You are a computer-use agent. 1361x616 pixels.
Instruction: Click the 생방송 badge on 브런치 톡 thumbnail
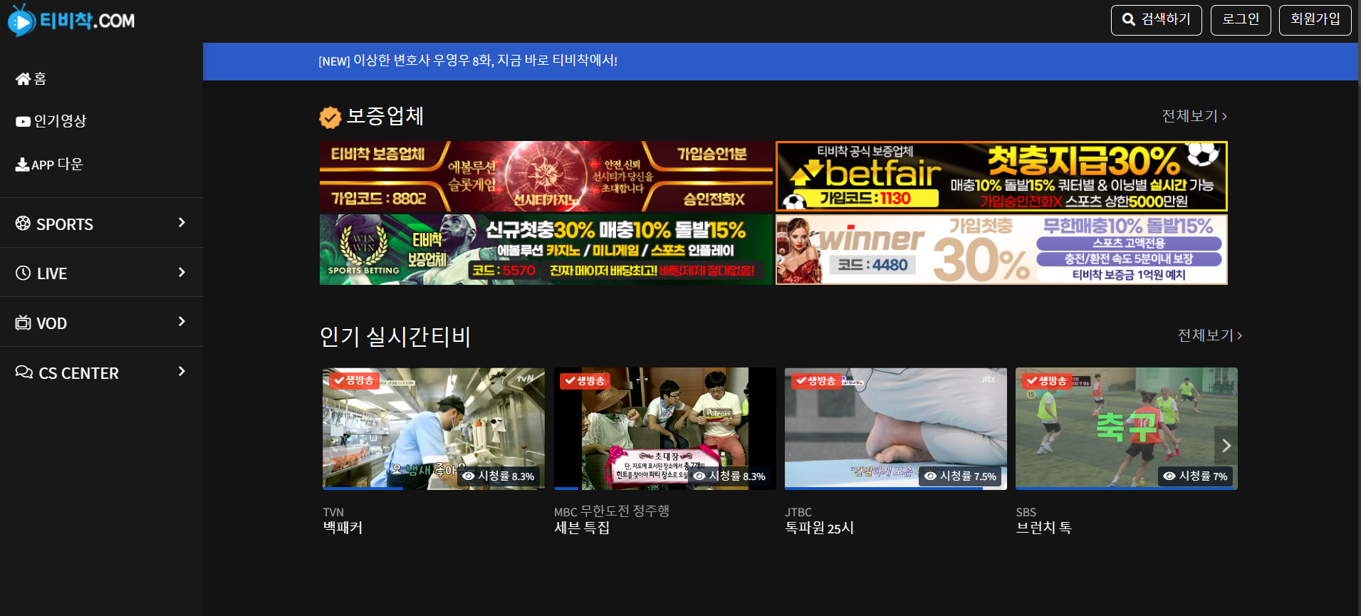coord(1047,381)
